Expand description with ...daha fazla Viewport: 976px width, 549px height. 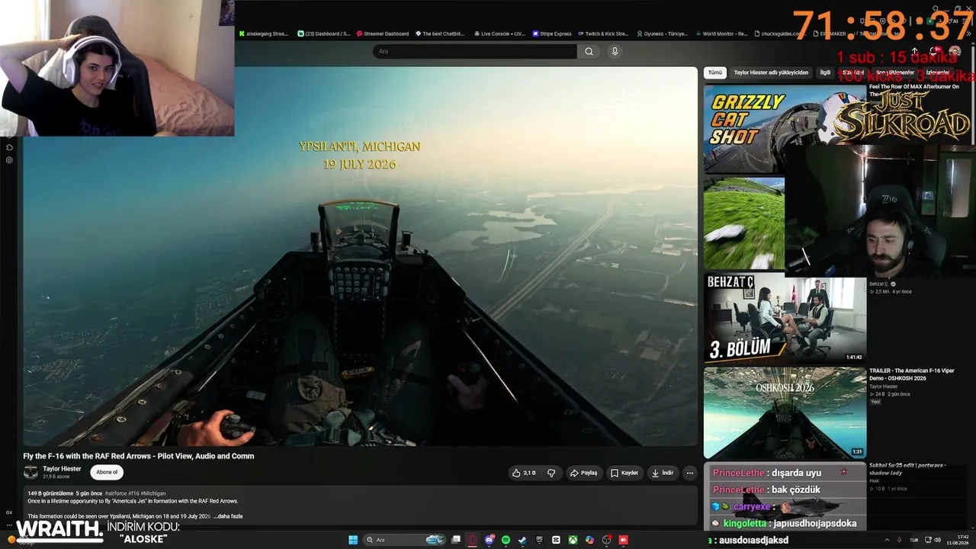tap(228, 516)
